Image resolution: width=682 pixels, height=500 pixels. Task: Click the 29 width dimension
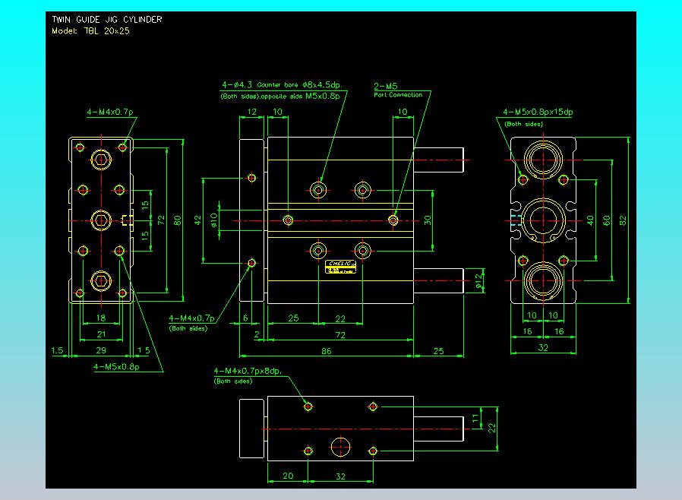[101, 350]
